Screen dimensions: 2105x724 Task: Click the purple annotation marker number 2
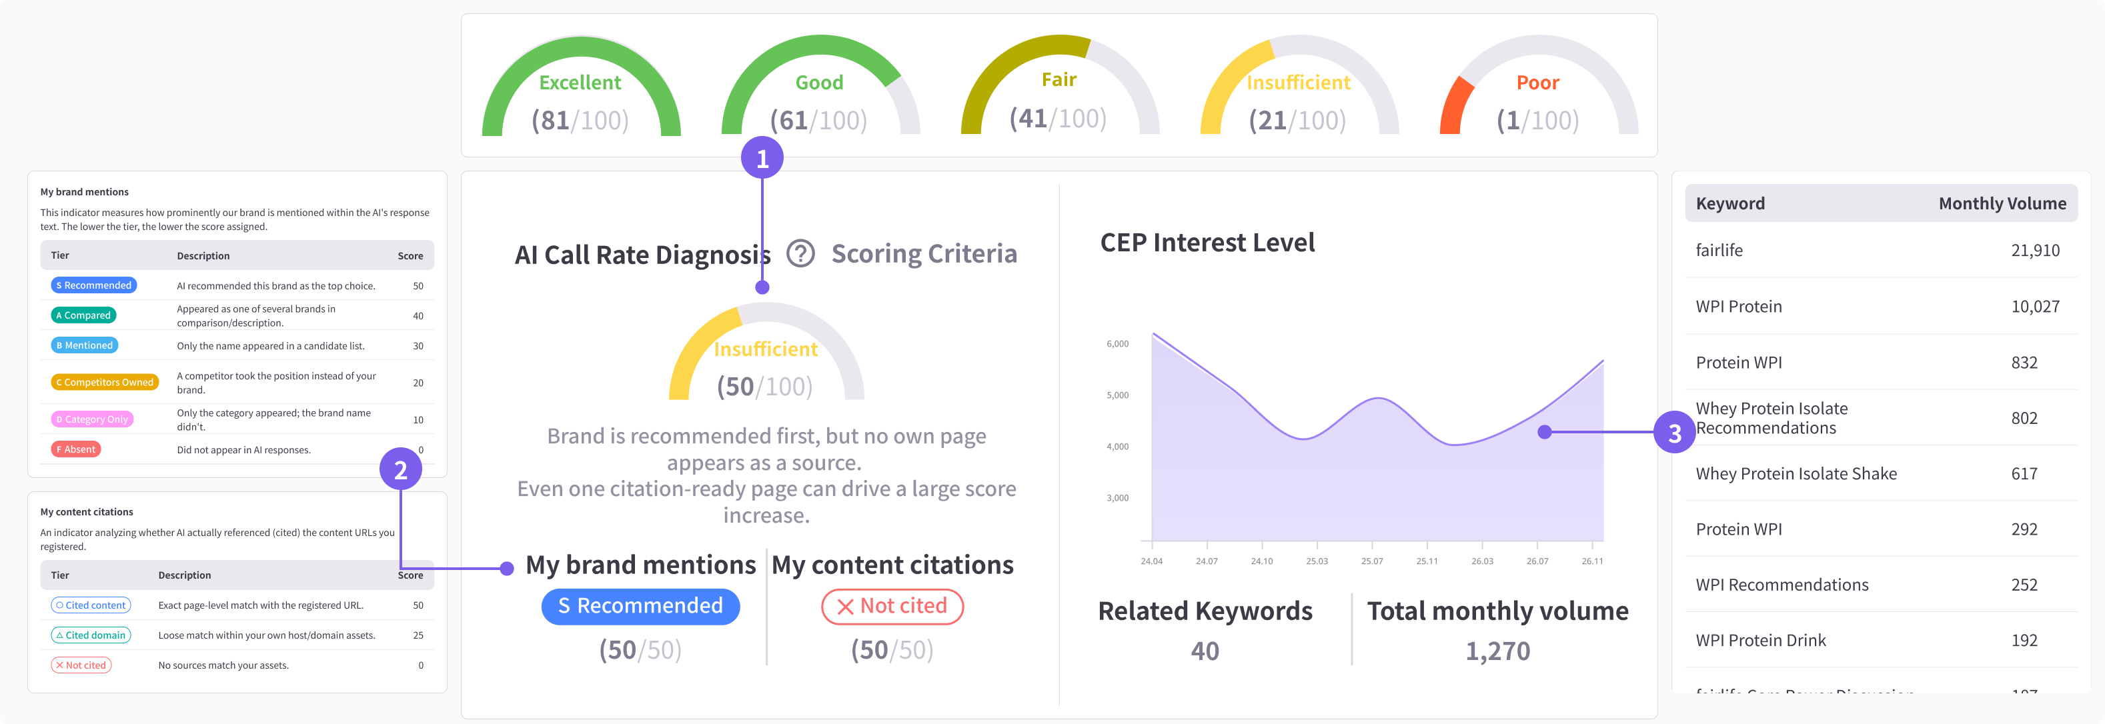[x=400, y=469]
